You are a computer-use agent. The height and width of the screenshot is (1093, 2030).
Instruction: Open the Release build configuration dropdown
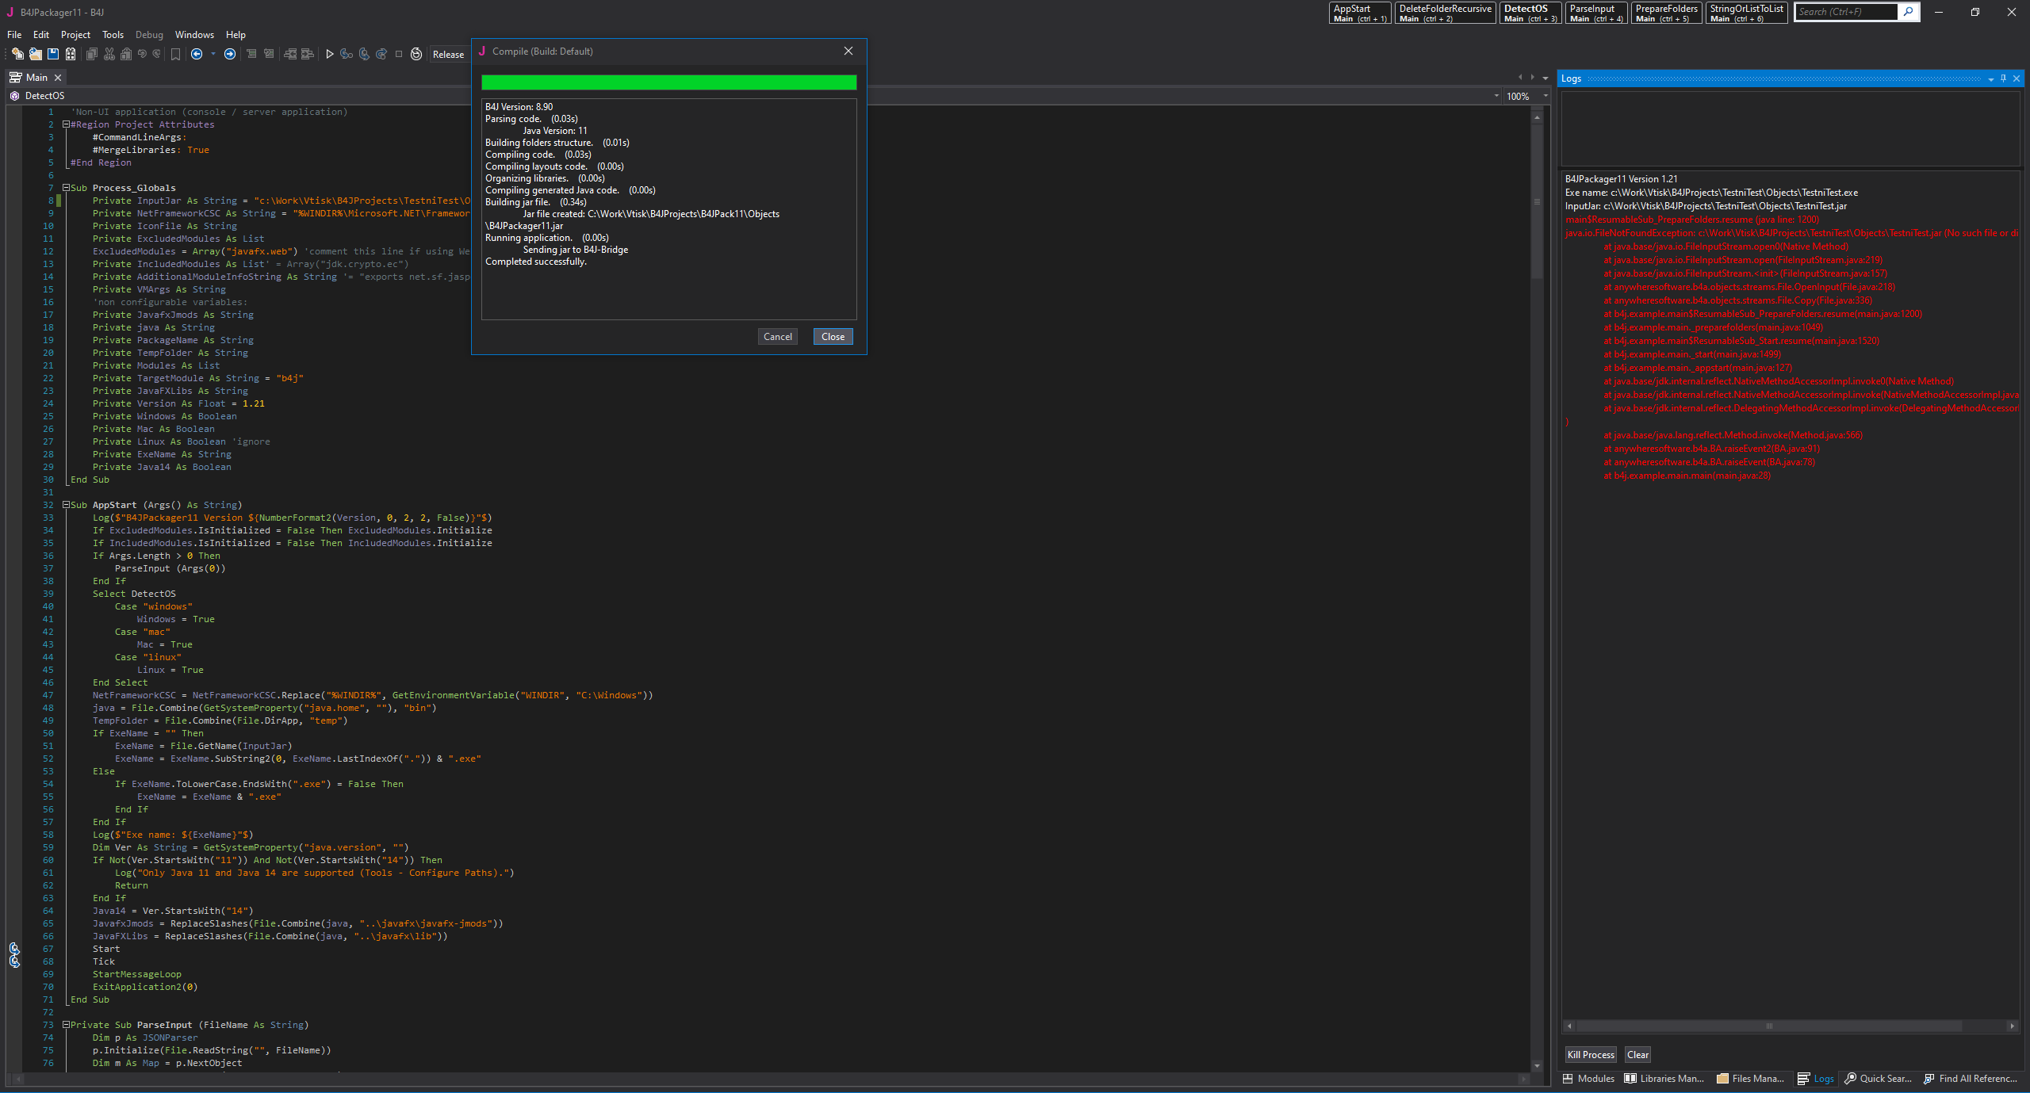click(448, 55)
